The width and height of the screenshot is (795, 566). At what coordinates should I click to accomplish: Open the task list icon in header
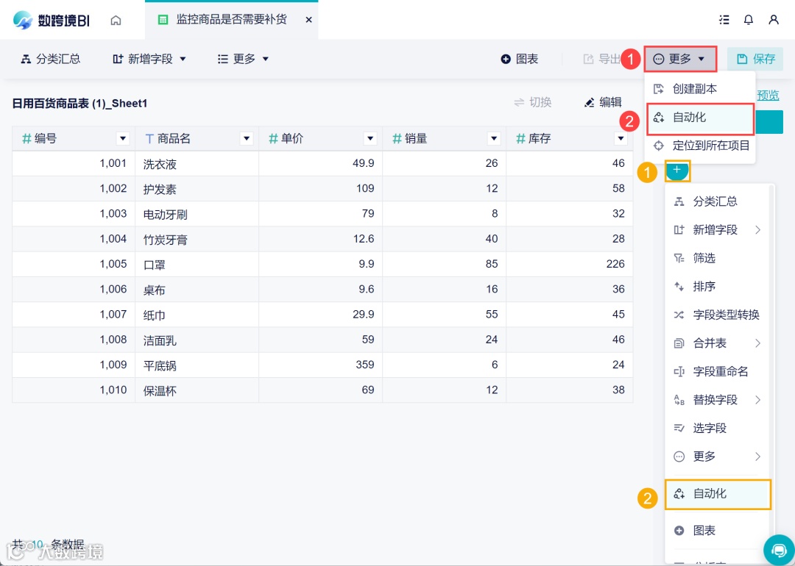[724, 20]
